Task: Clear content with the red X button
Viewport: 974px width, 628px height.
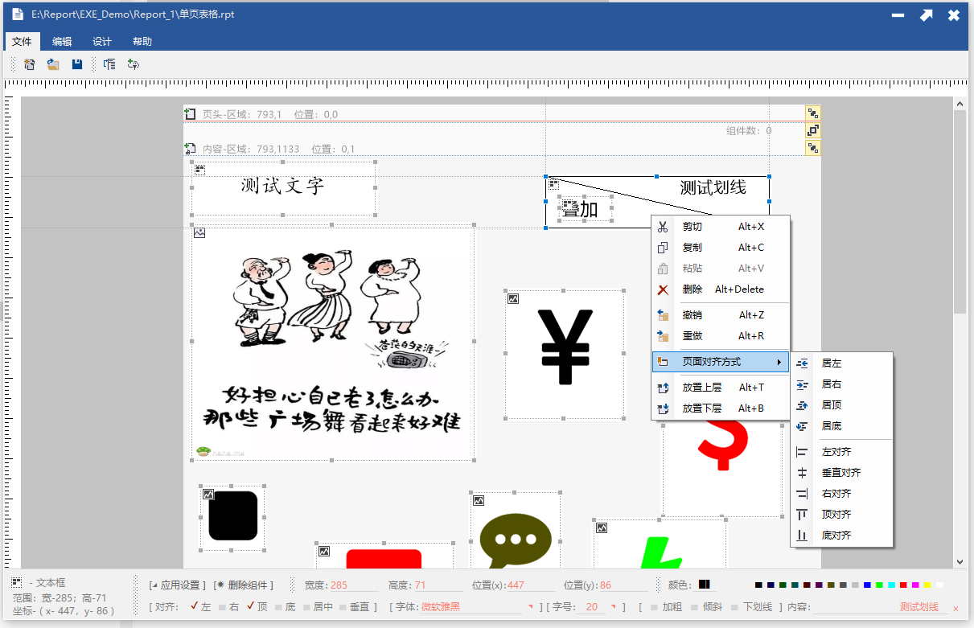Action: pos(956,608)
